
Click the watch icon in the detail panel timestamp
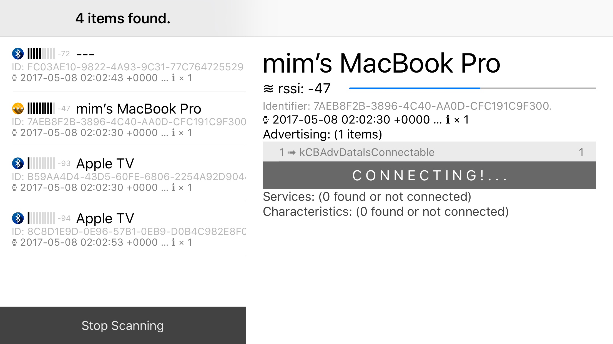[266, 120]
